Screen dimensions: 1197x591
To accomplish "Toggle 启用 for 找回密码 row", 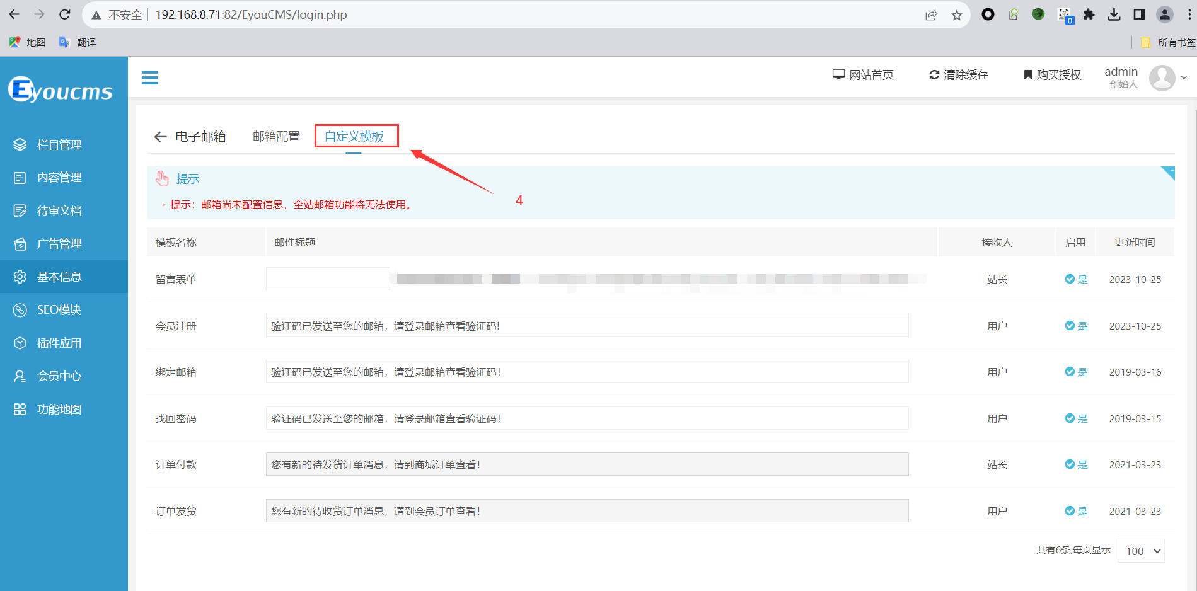I will (1076, 418).
